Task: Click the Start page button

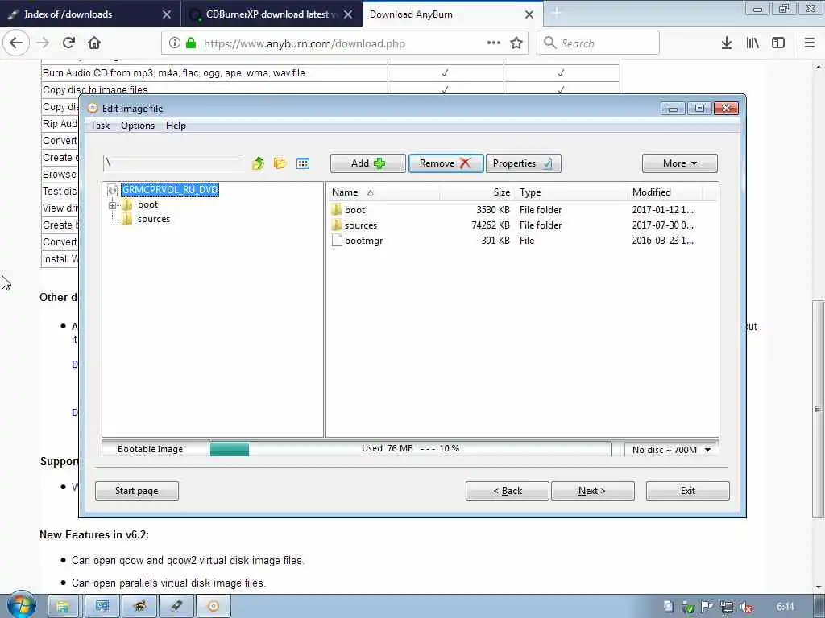Action: pos(137,491)
